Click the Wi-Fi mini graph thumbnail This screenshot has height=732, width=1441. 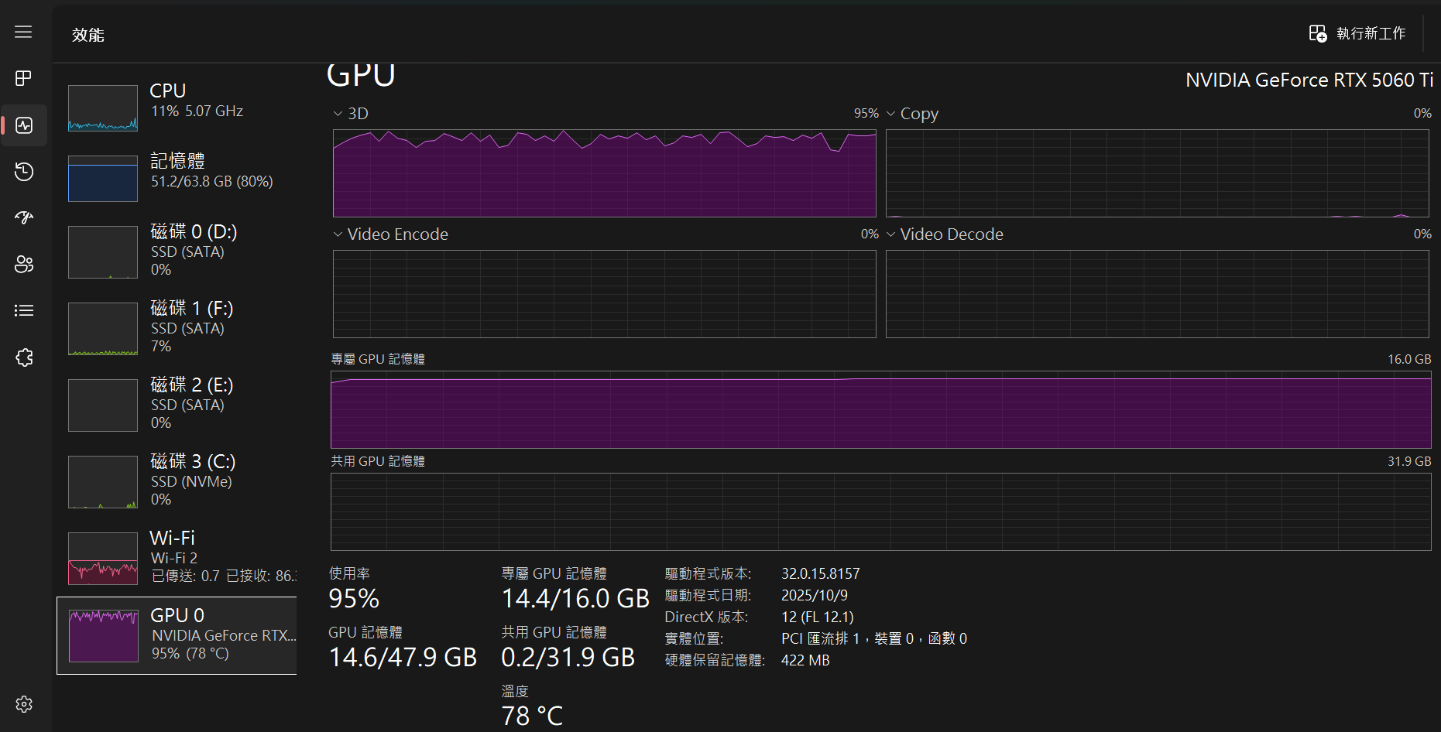click(103, 559)
